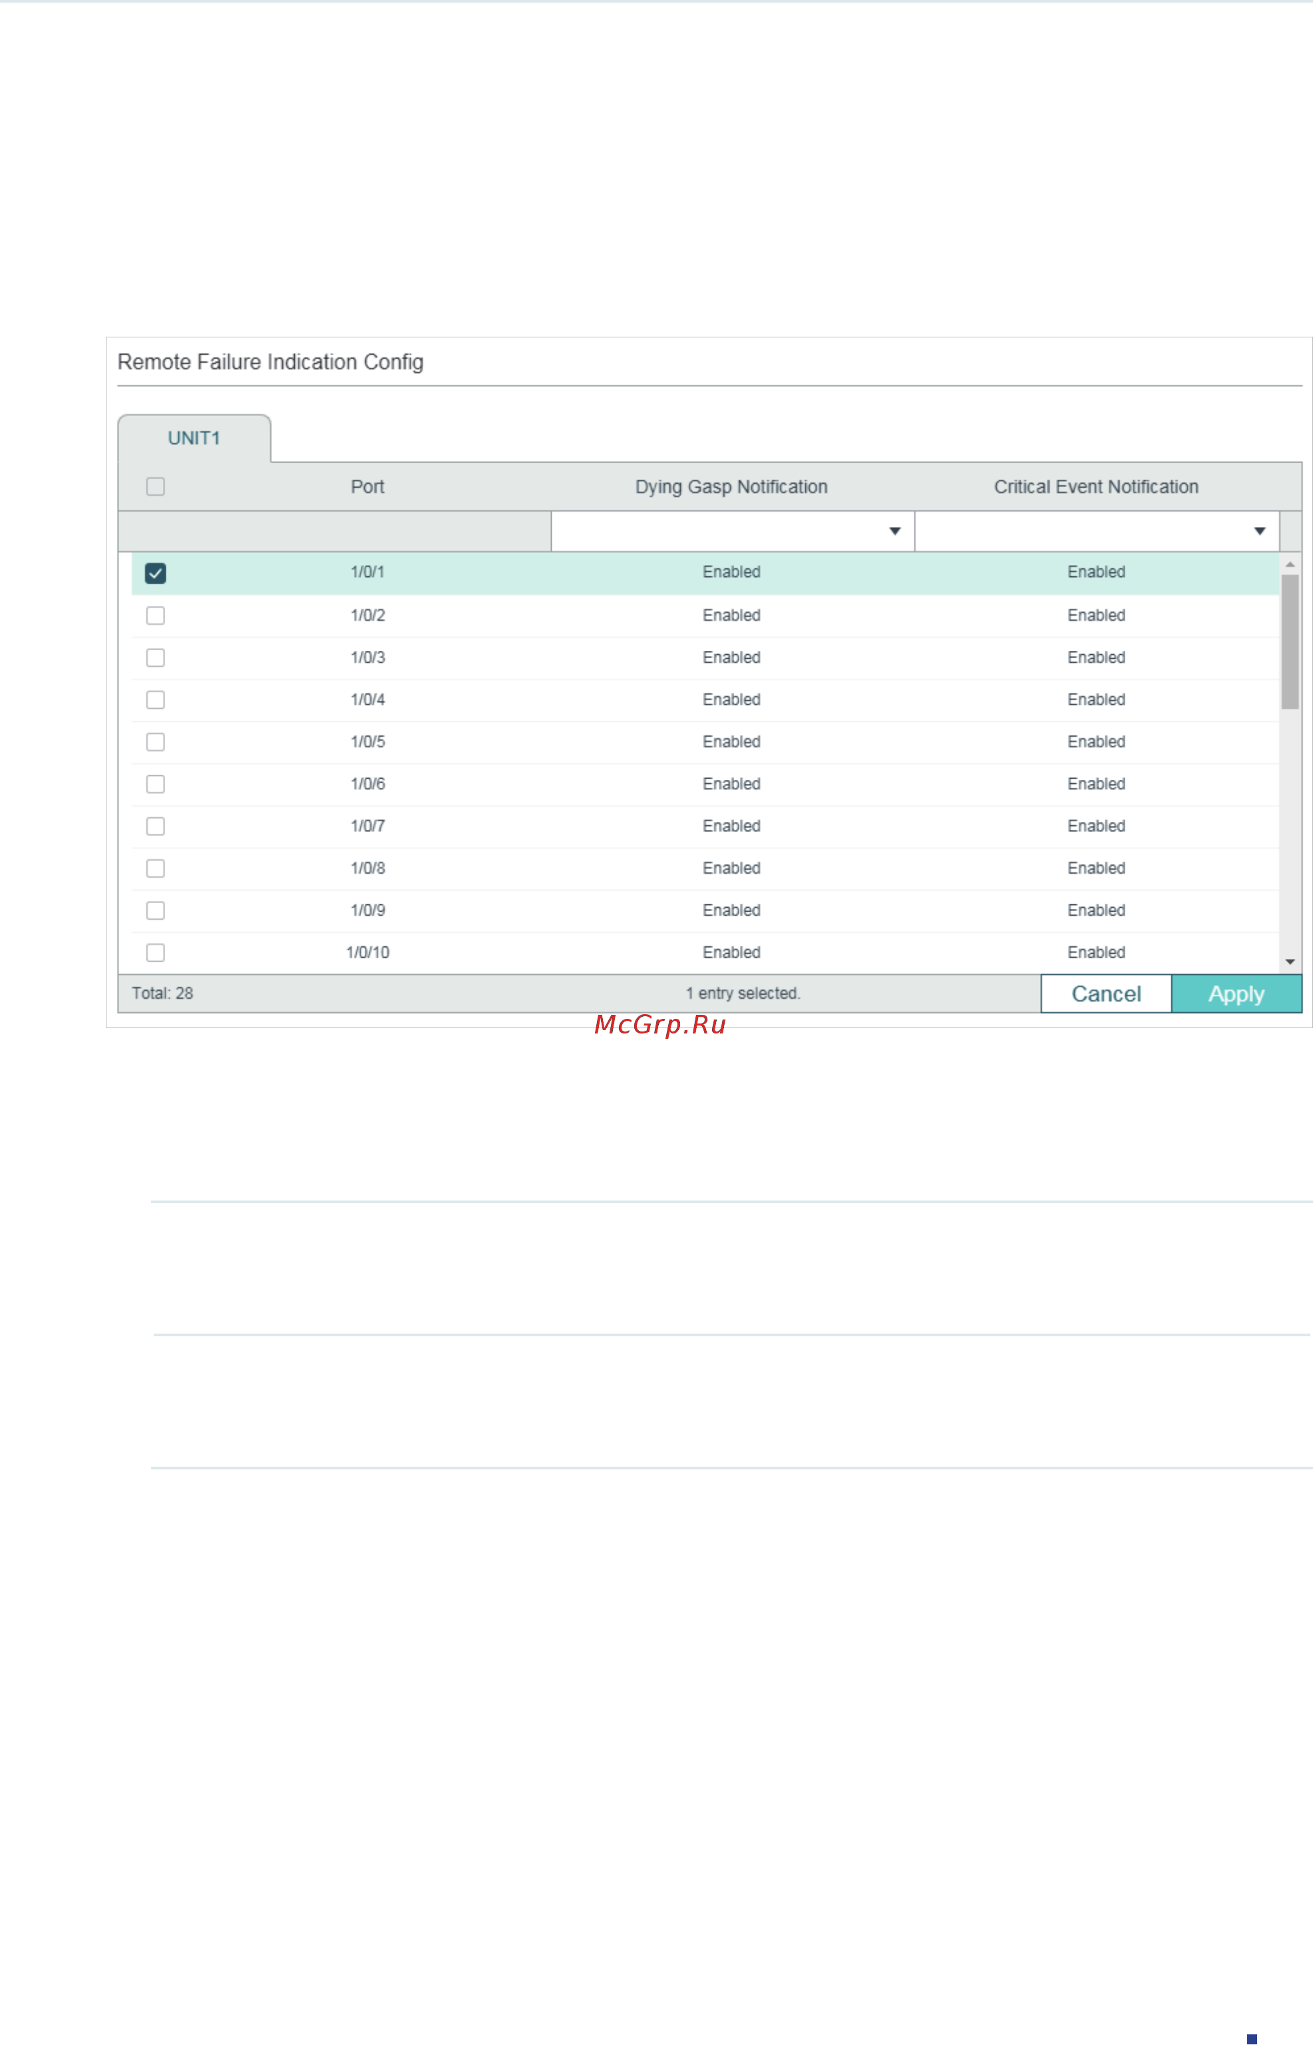
Task: Check the checkbox for port 1/0/6
Action: click(x=155, y=785)
